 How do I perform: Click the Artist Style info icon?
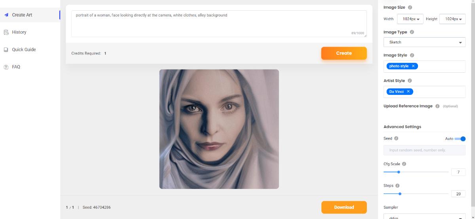point(410,81)
